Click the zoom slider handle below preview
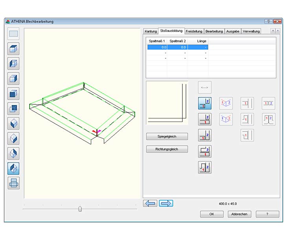The height and width of the screenshot is (240, 287). pos(80,209)
